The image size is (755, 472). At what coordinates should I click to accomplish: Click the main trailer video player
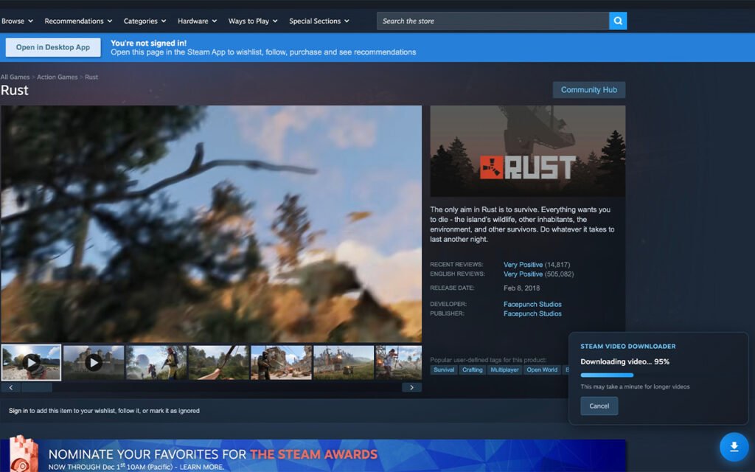click(211, 224)
